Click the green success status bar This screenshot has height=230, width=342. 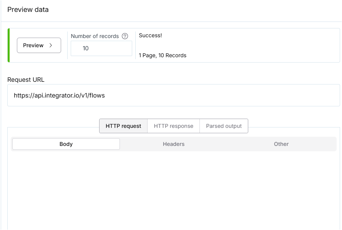click(x=8, y=45)
